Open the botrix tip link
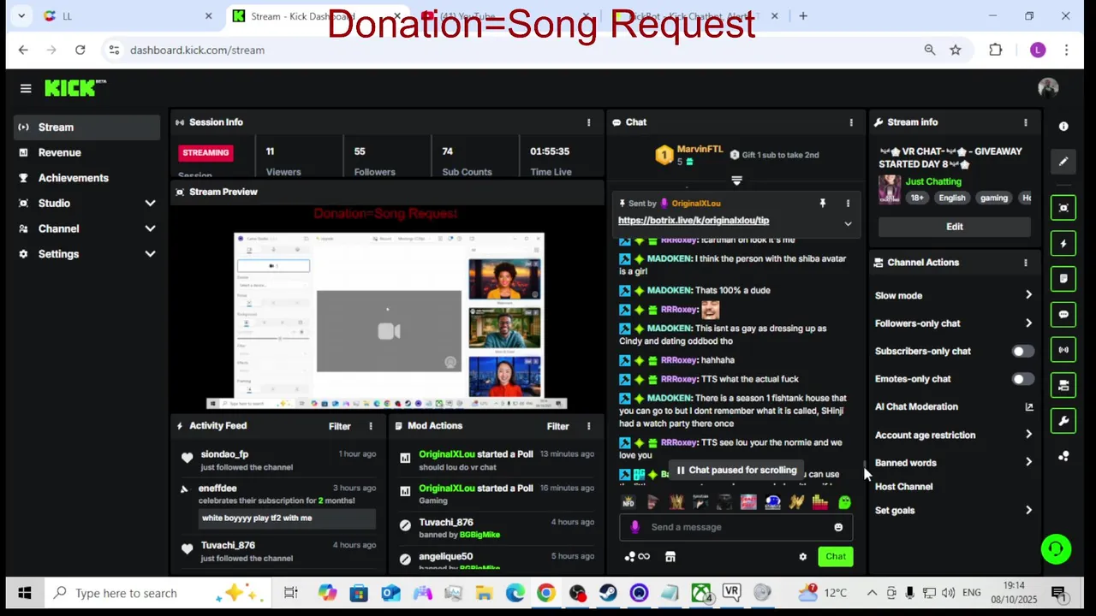Screen dimensions: 1096x616 click(694, 221)
